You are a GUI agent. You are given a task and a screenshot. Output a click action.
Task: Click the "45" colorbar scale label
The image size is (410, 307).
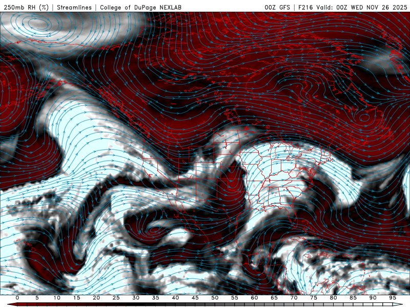pyautogui.click(x=195, y=298)
